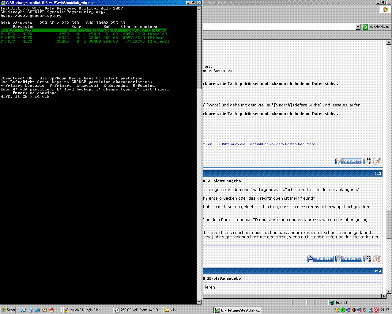Click the IE horizontal scroll-right arrow

pyautogui.click(x=384, y=296)
